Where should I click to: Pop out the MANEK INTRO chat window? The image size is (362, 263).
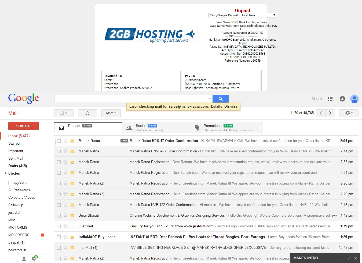coord(349,258)
